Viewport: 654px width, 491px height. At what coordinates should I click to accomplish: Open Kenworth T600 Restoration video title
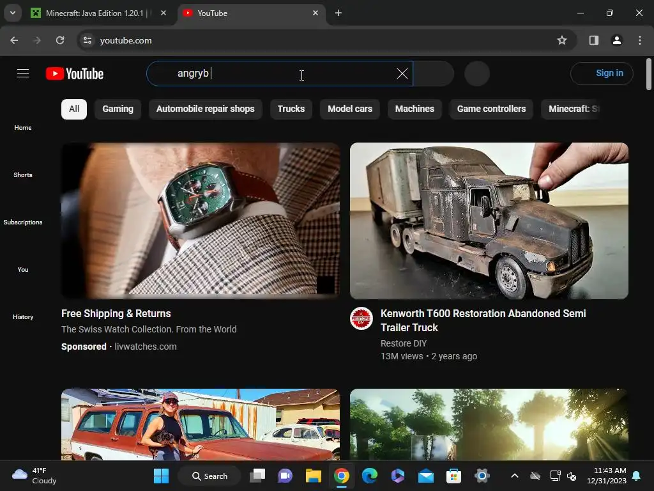pyautogui.click(x=483, y=320)
